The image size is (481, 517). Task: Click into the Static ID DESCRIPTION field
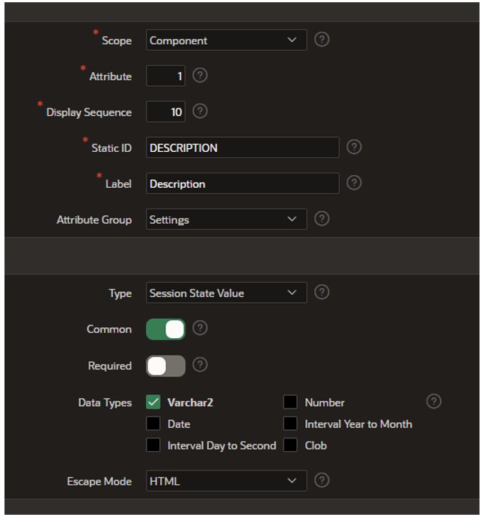(x=242, y=147)
